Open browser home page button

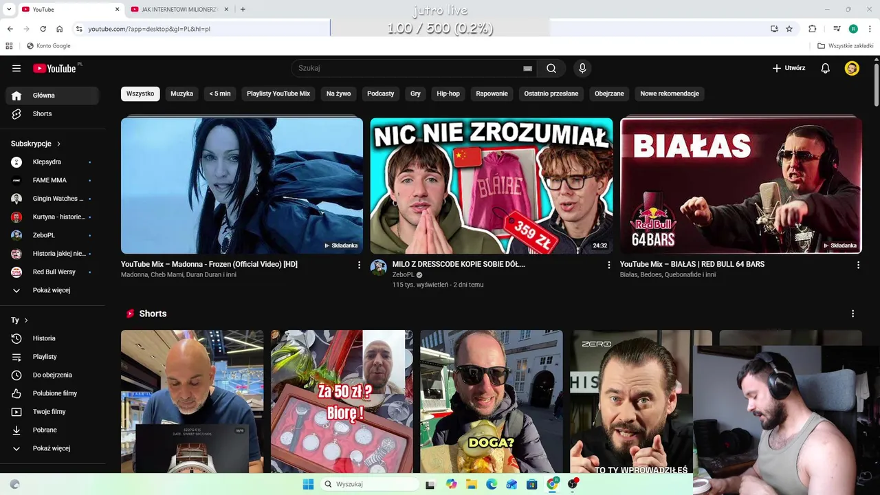tap(60, 29)
